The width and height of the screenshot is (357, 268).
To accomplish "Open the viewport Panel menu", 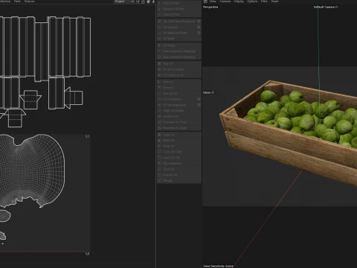I will pyautogui.click(x=274, y=1).
